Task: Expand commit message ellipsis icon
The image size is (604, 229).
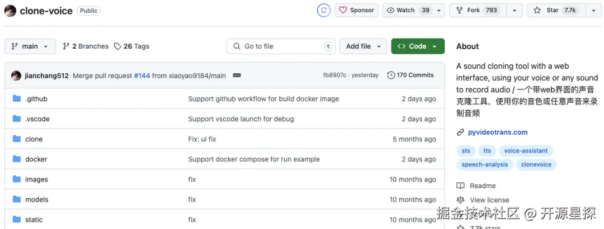Action: (x=237, y=75)
